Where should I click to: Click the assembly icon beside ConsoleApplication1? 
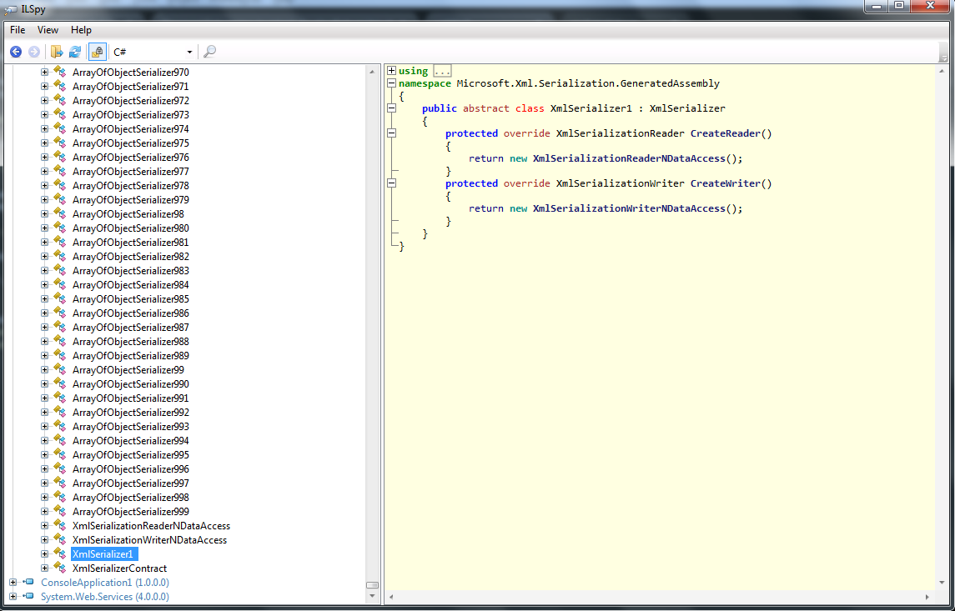coord(28,583)
